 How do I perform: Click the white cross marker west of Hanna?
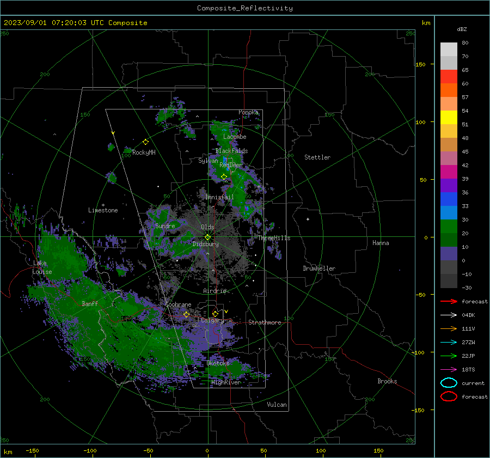click(308, 219)
